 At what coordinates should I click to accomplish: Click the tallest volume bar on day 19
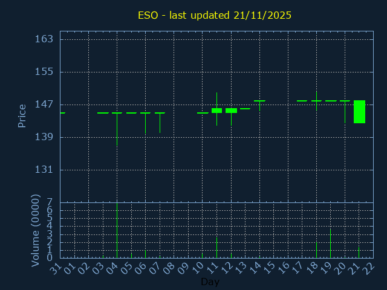click(x=330, y=243)
